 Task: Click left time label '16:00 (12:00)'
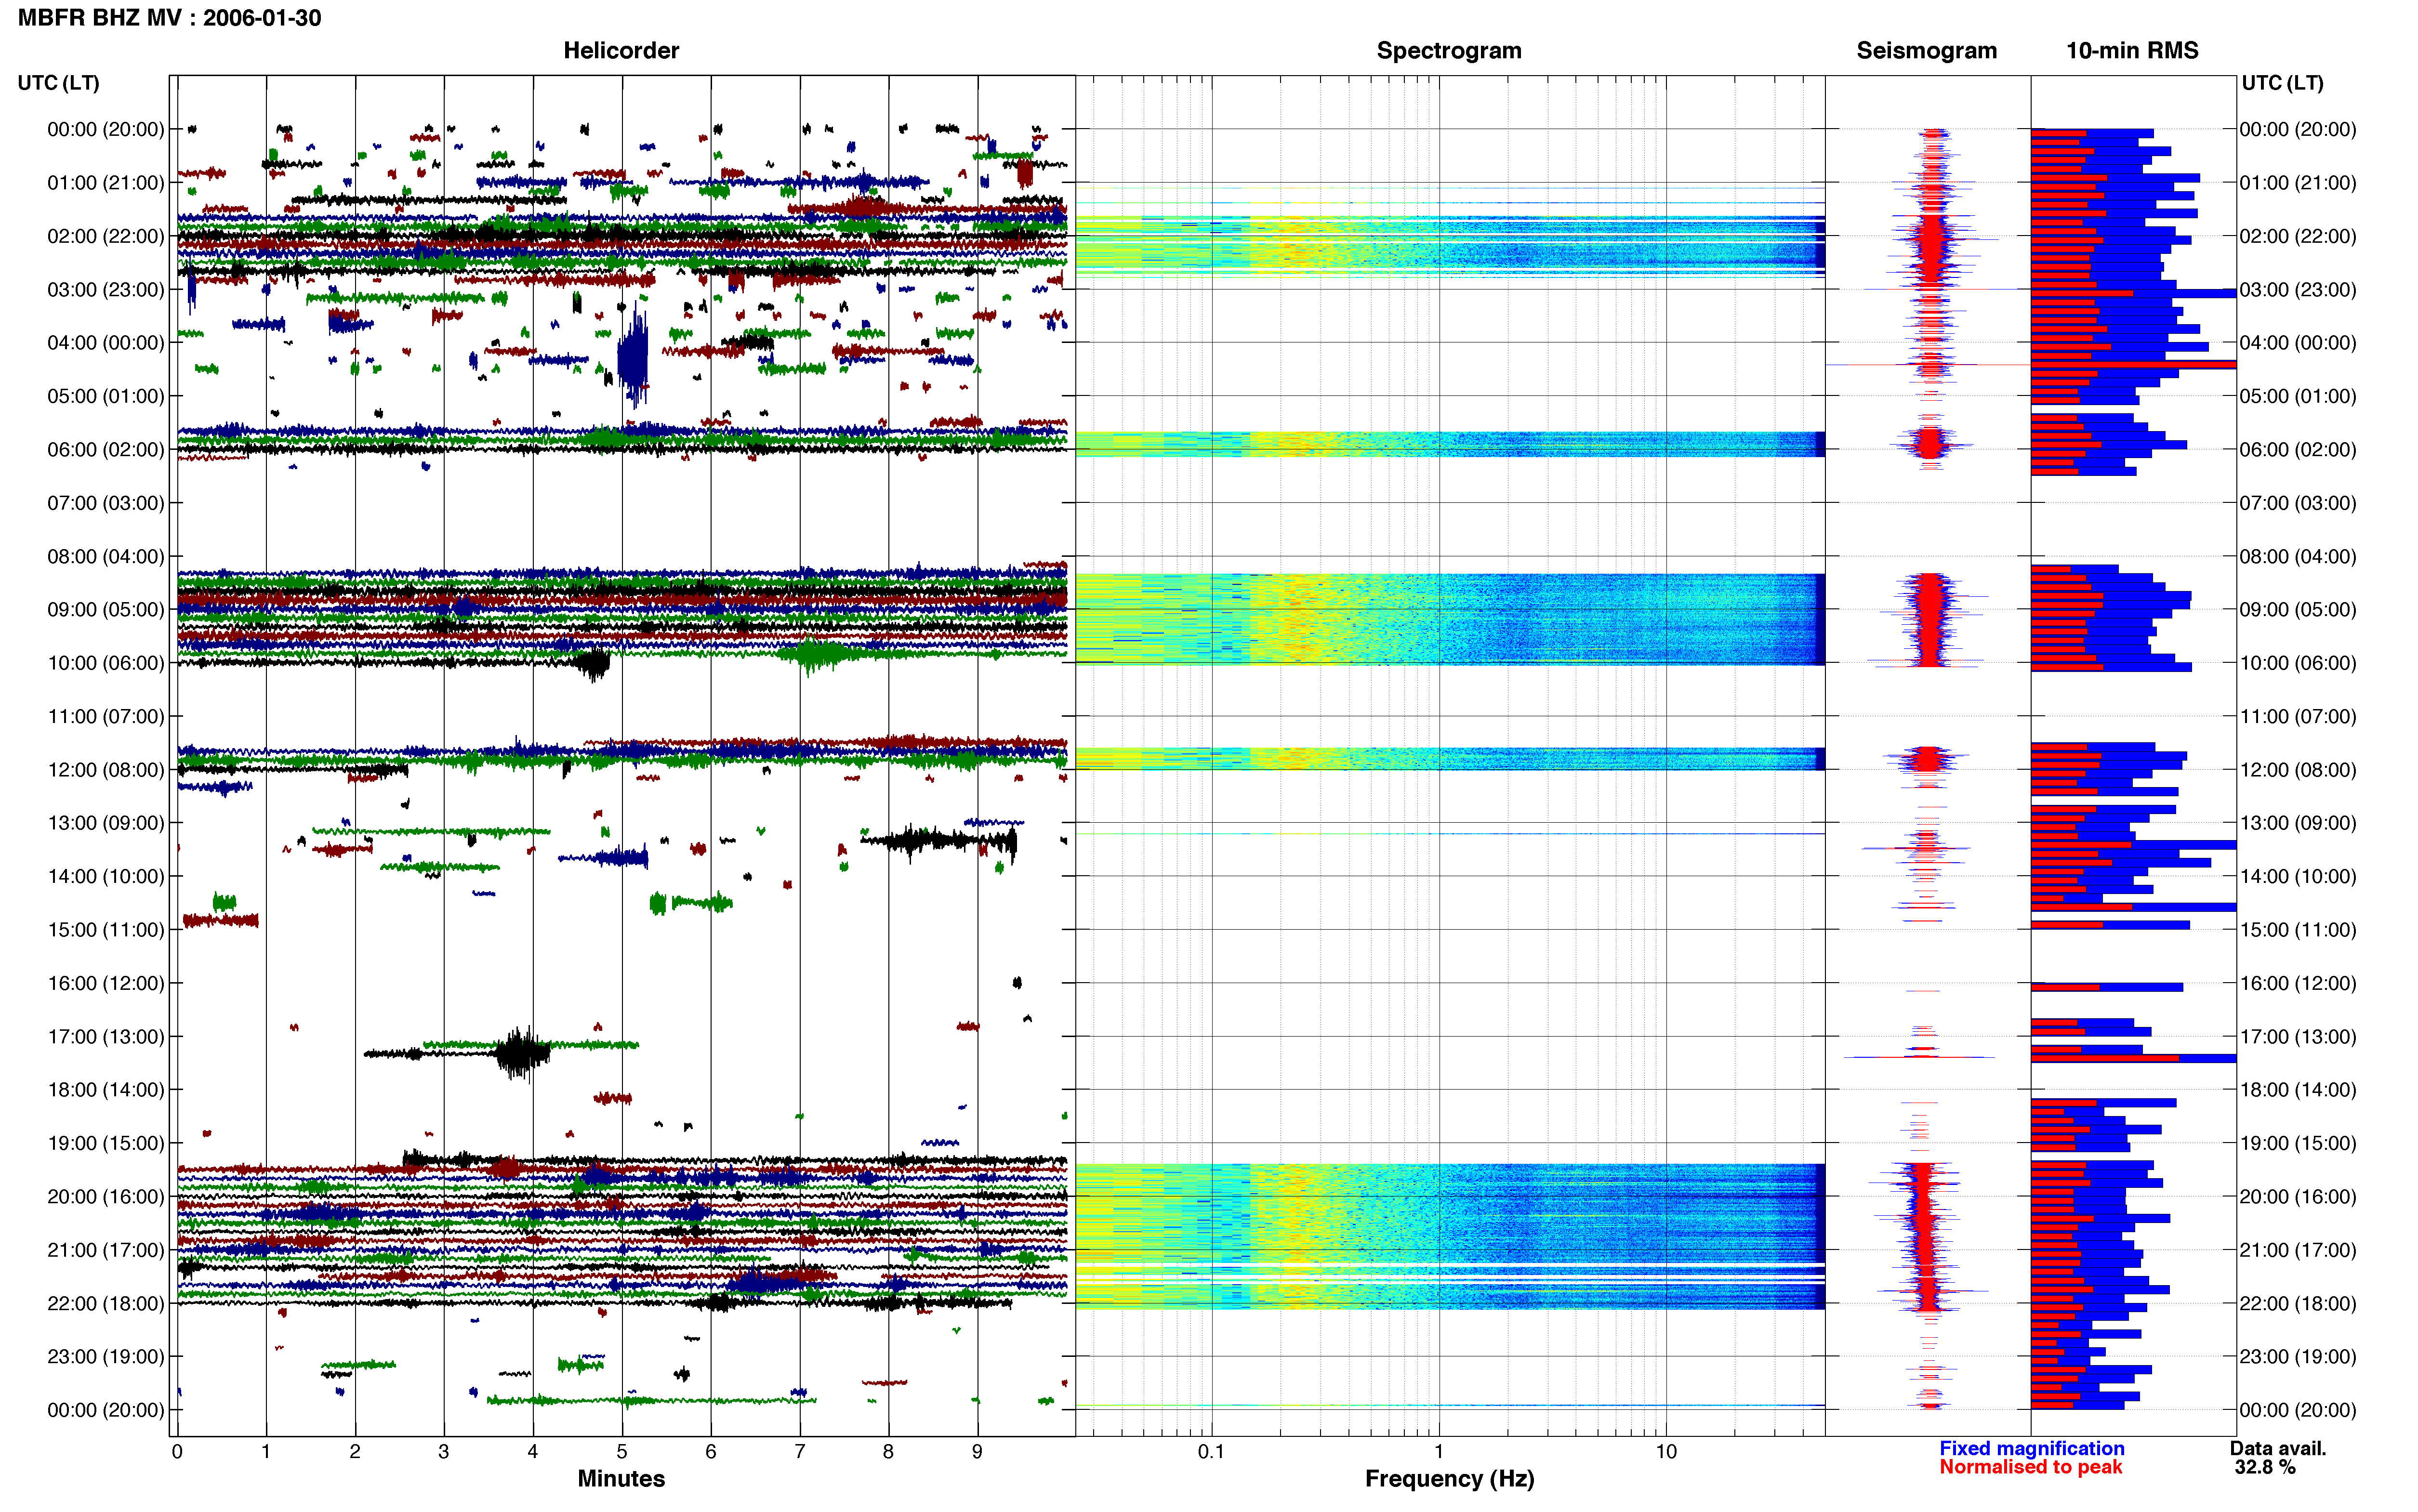(x=106, y=983)
